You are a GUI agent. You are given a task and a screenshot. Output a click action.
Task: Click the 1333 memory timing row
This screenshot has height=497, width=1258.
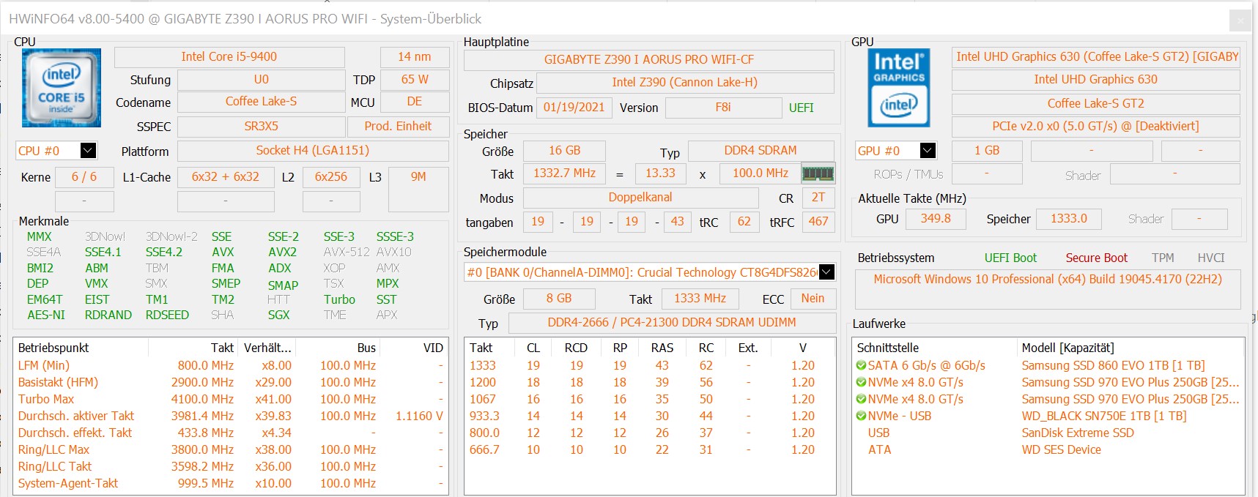pos(650,365)
